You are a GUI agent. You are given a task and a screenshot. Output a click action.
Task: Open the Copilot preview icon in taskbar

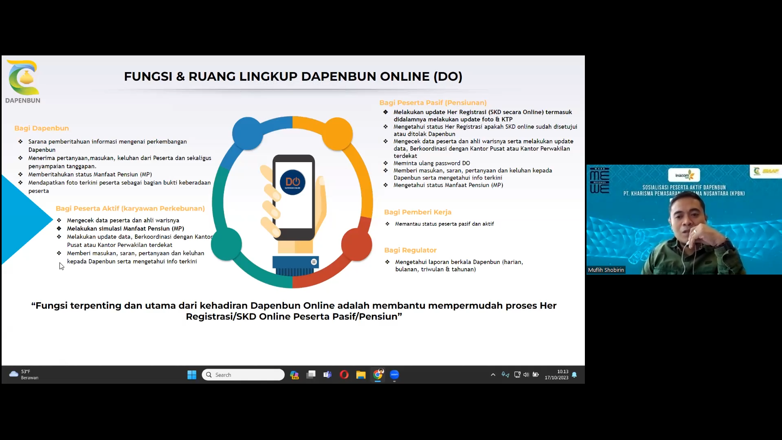pyautogui.click(x=294, y=375)
